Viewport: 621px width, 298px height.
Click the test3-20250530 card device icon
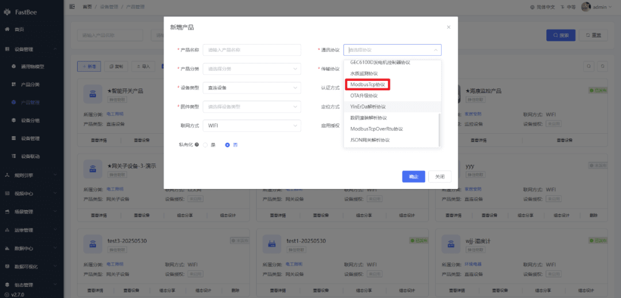click(x=93, y=244)
